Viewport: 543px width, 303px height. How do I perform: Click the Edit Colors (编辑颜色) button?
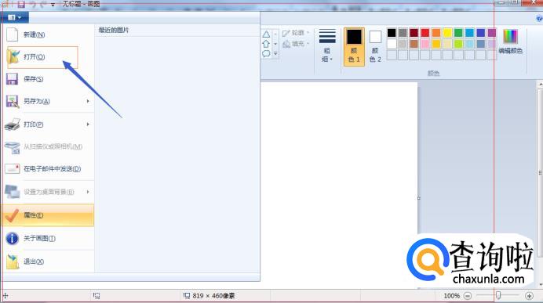pos(511,42)
